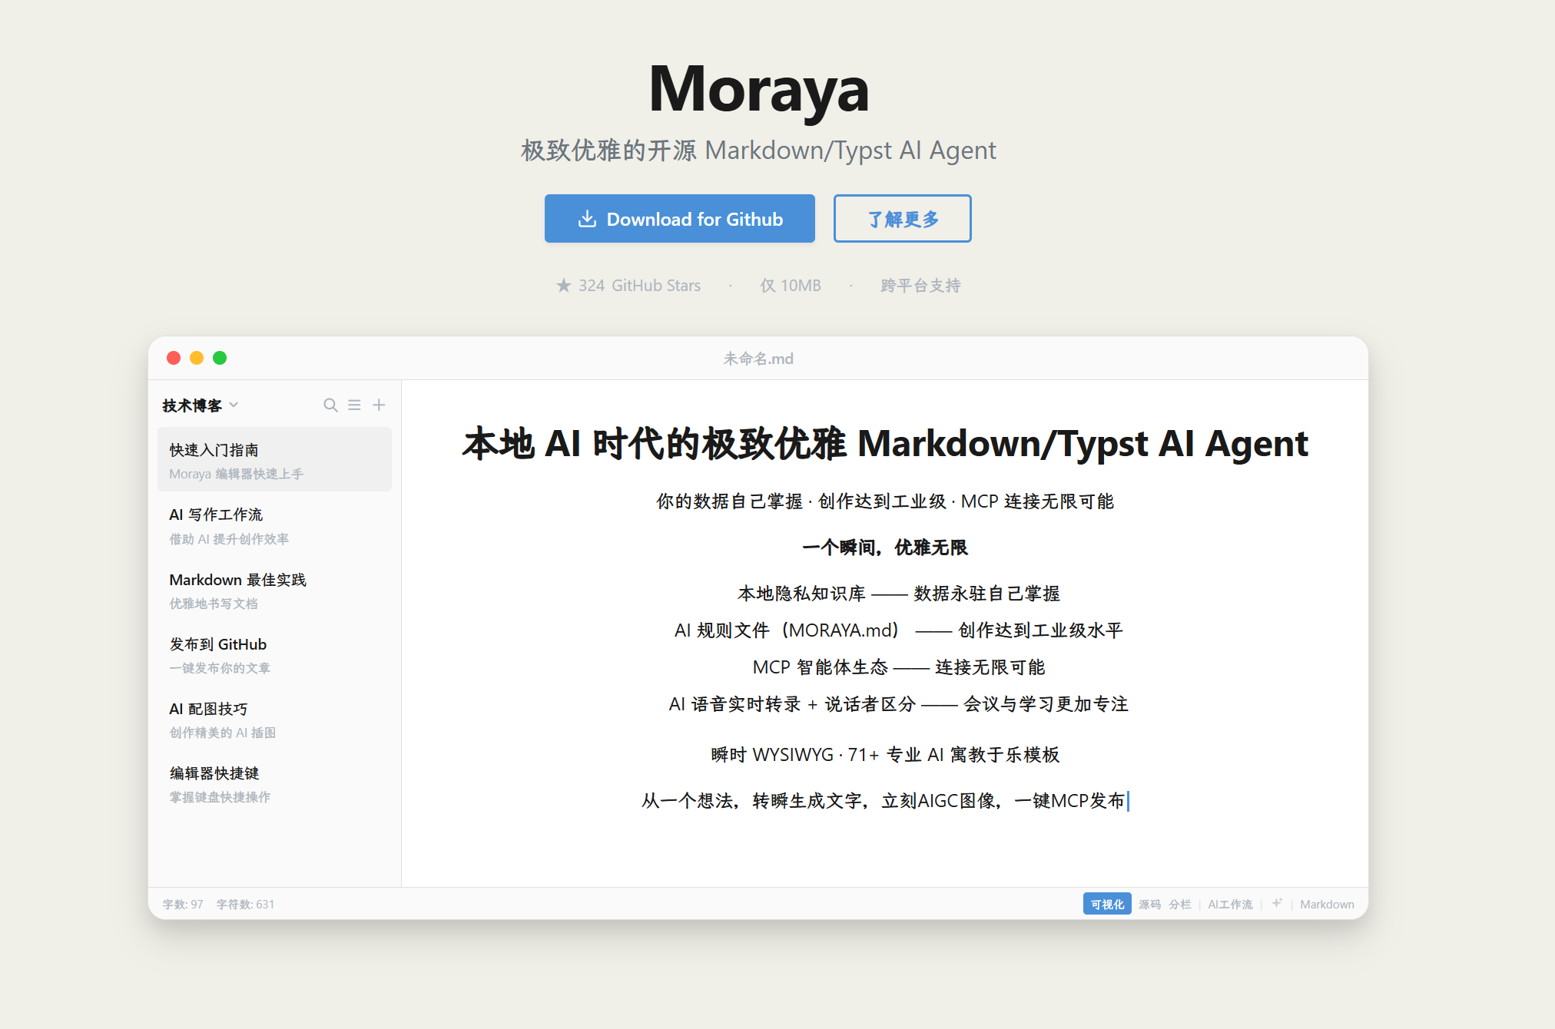Click the line AI 语音实时转录 + 说话者区分
This screenshot has height=1029, width=1555.
[898, 704]
